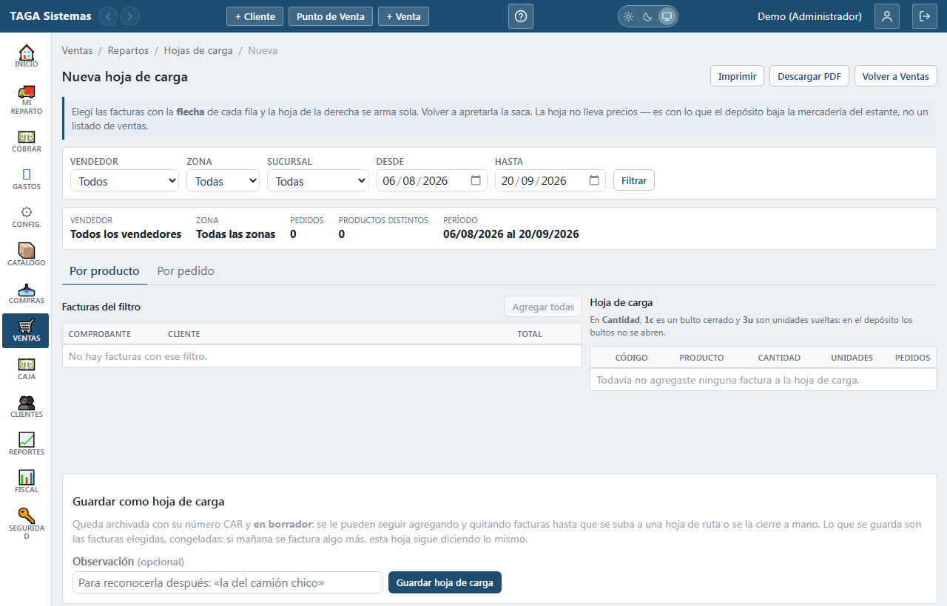This screenshot has height=606, width=947.
Task: Open Mi Reparto truck icon
Action: coord(26,99)
